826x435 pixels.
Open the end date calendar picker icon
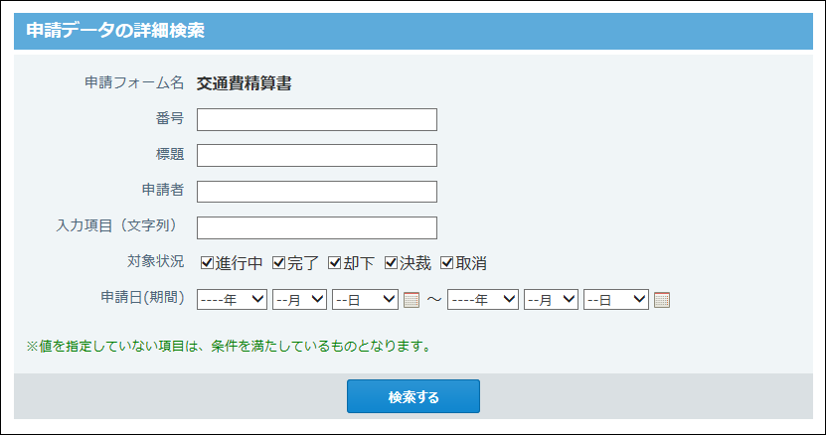pos(662,300)
